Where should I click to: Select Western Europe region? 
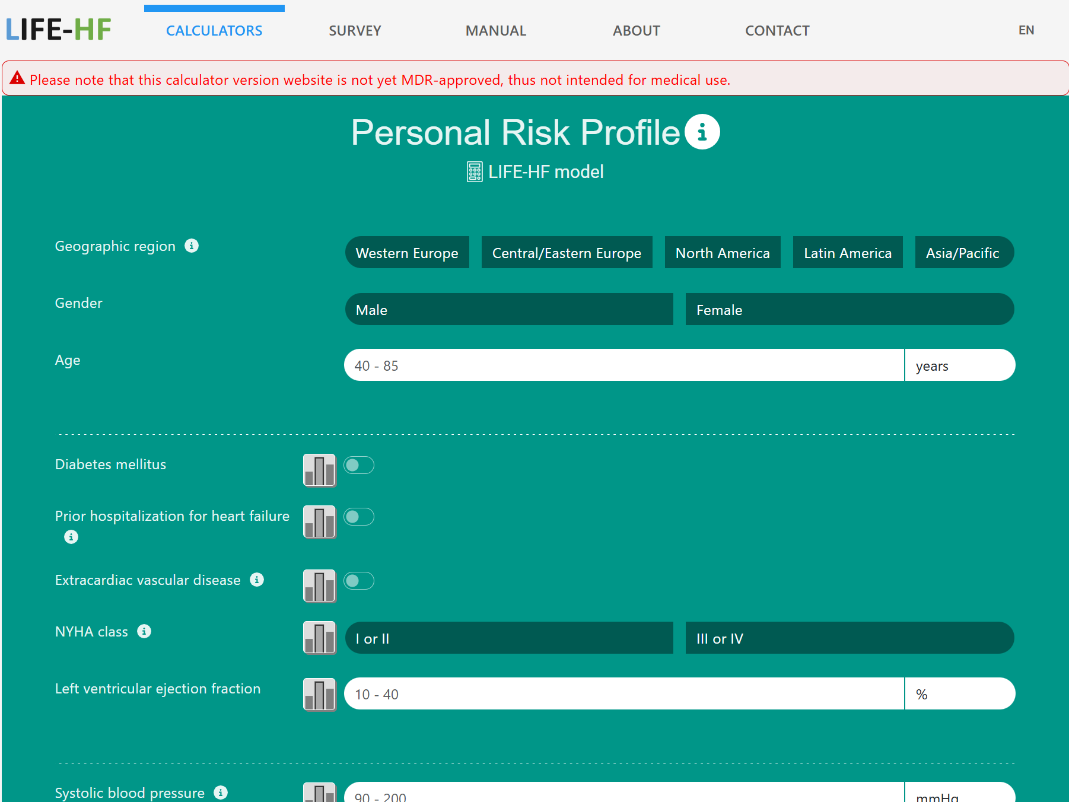[x=407, y=253]
